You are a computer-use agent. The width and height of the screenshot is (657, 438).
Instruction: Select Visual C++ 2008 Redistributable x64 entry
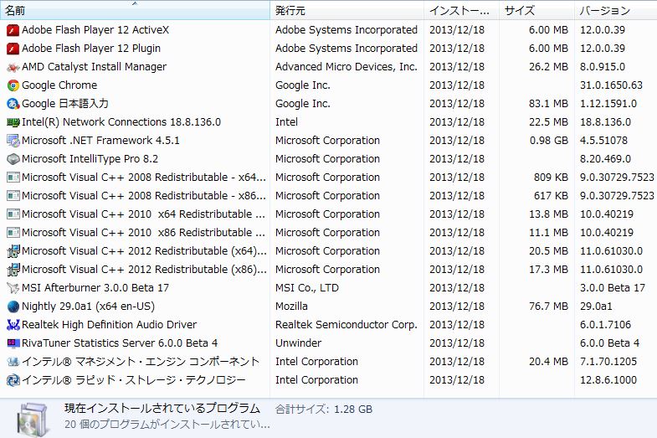pyautogui.click(x=144, y=178)
